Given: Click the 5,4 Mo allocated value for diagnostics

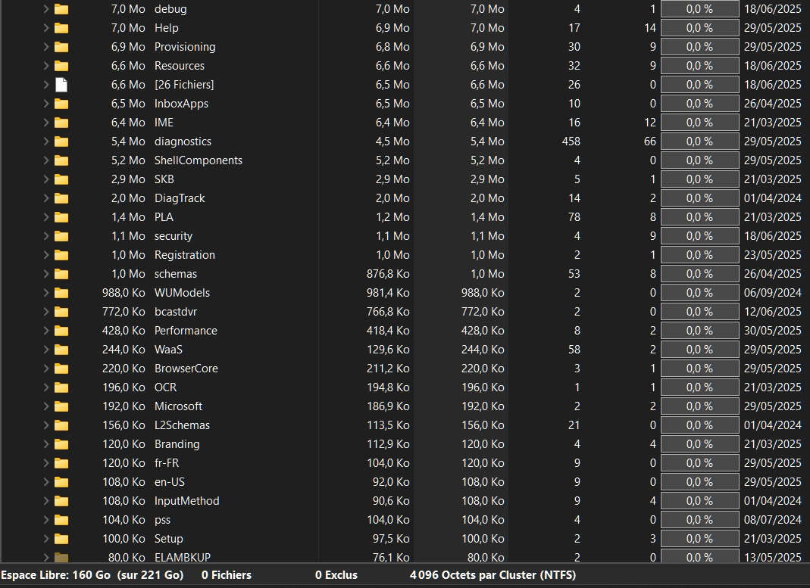Looking at the screenshot, I should pos(487,142).
